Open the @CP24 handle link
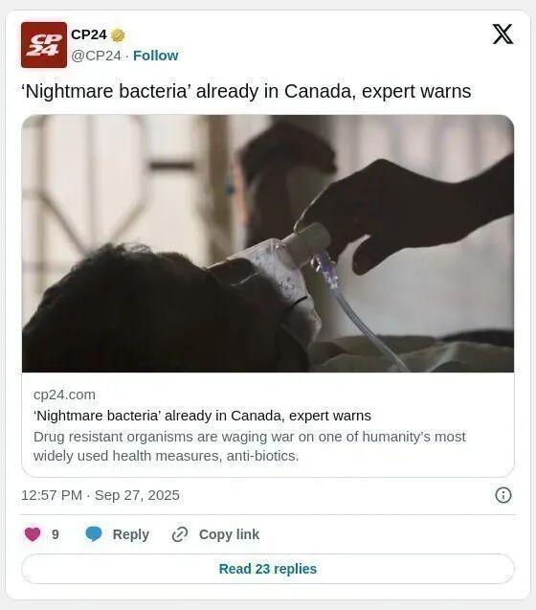Image resolution: width=536 pixels, height=610 pixels. (96, 56)
